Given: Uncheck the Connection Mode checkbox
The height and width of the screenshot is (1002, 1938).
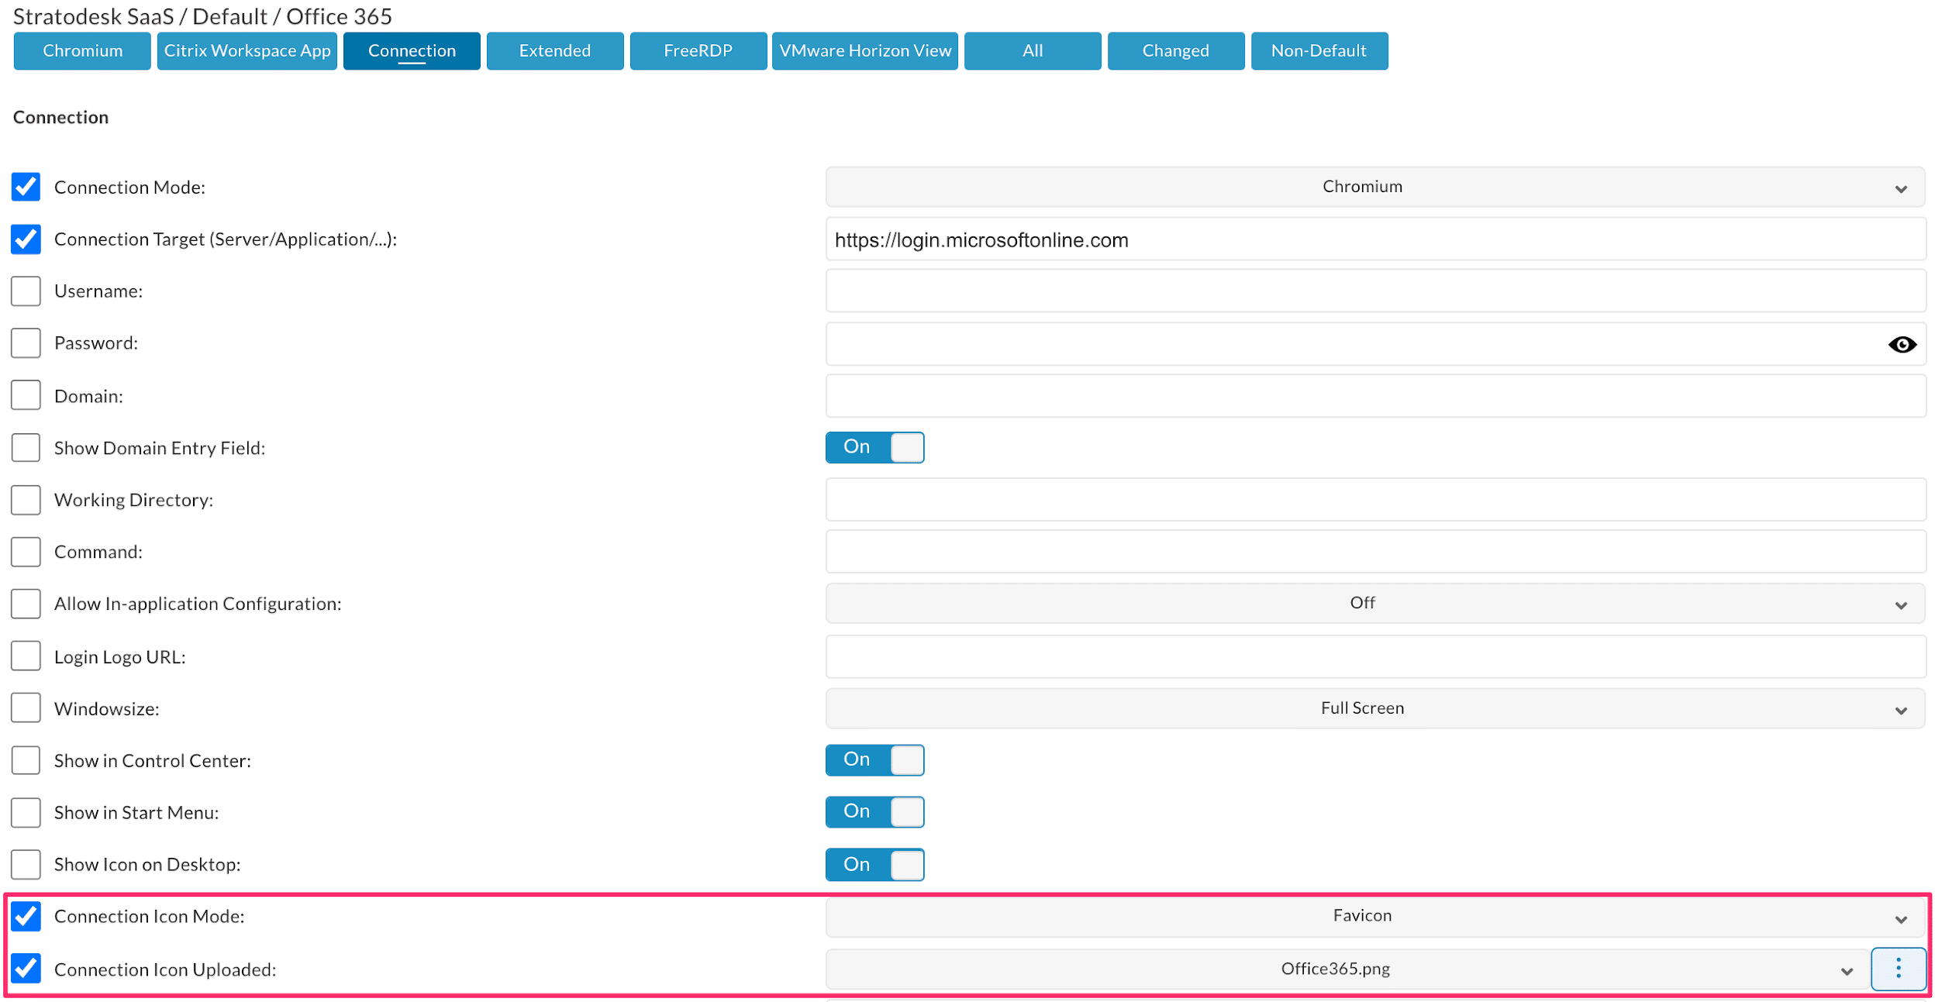Looking at the screenshot, I should [26, 187].
